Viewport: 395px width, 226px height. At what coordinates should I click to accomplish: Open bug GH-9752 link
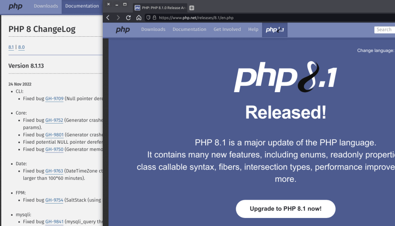coord(54,120)
